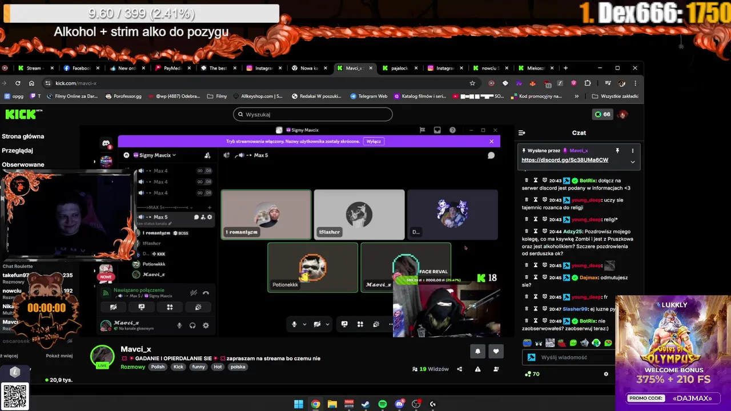Click Pokaż mniej in sidebar
Viewport: 731px width, 411px height.
59,356
